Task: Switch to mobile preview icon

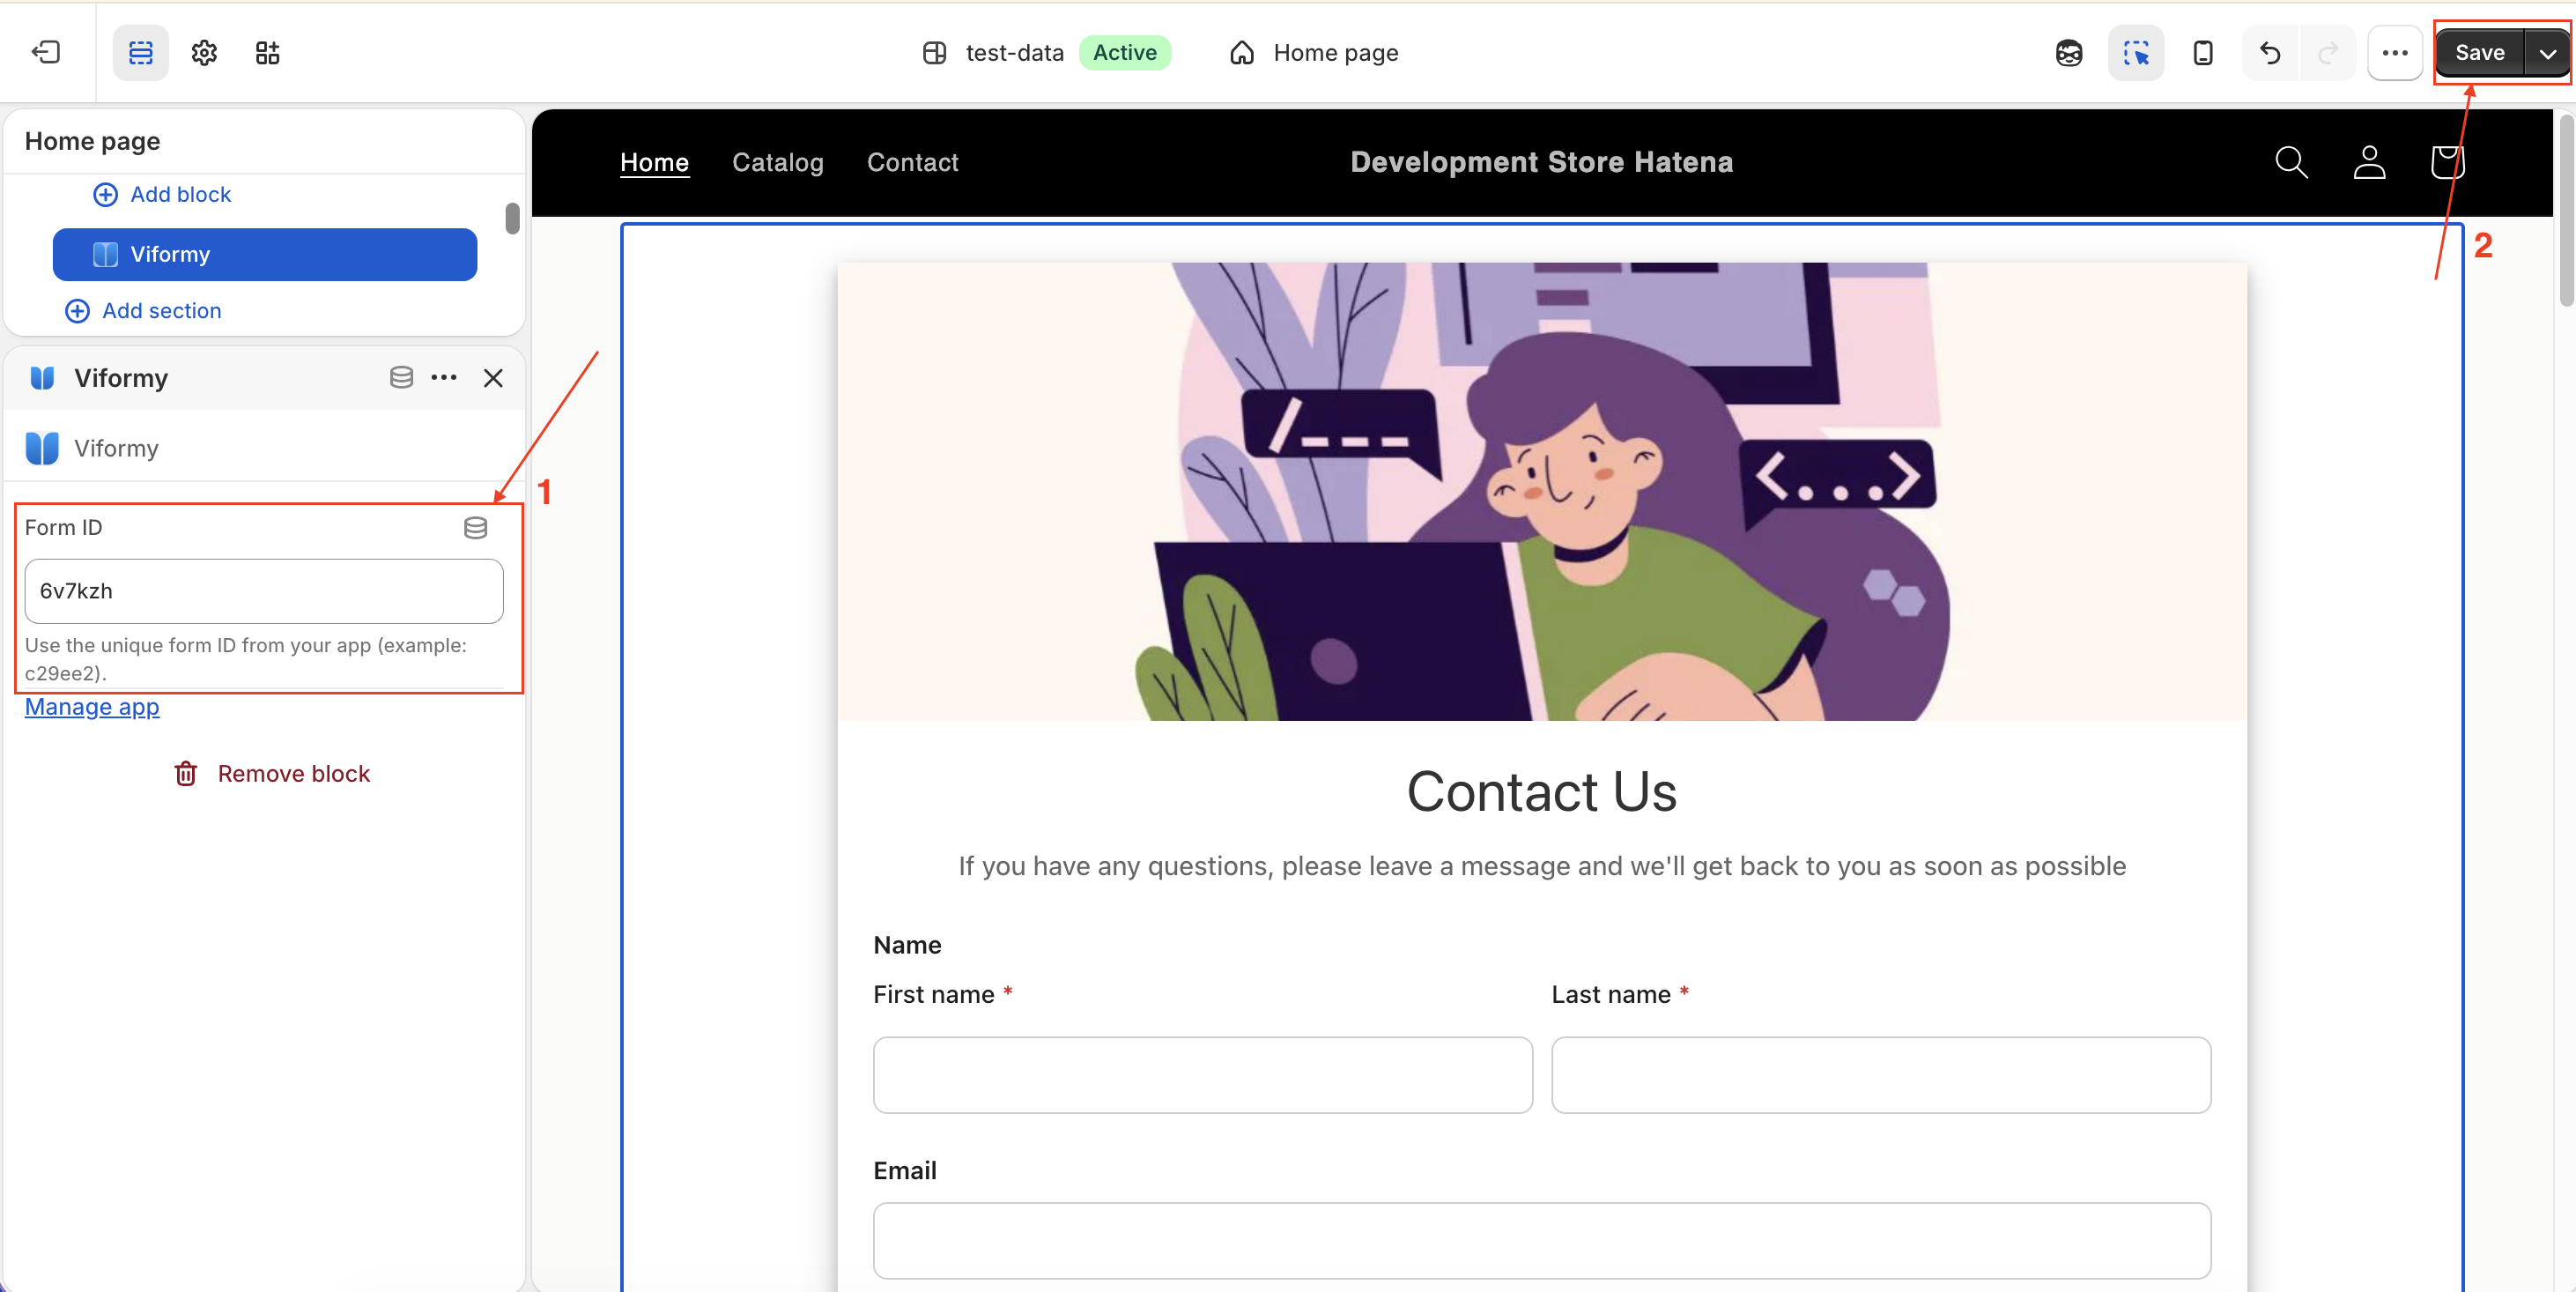Action: tap(2202, 52)
